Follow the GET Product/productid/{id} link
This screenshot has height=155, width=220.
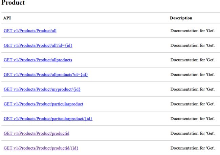[41, 148]
